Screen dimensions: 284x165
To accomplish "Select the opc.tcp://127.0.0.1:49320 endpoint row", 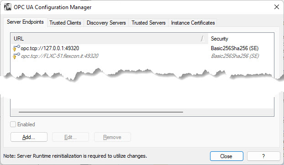I will pyautogui.click(x=142, y=48).
